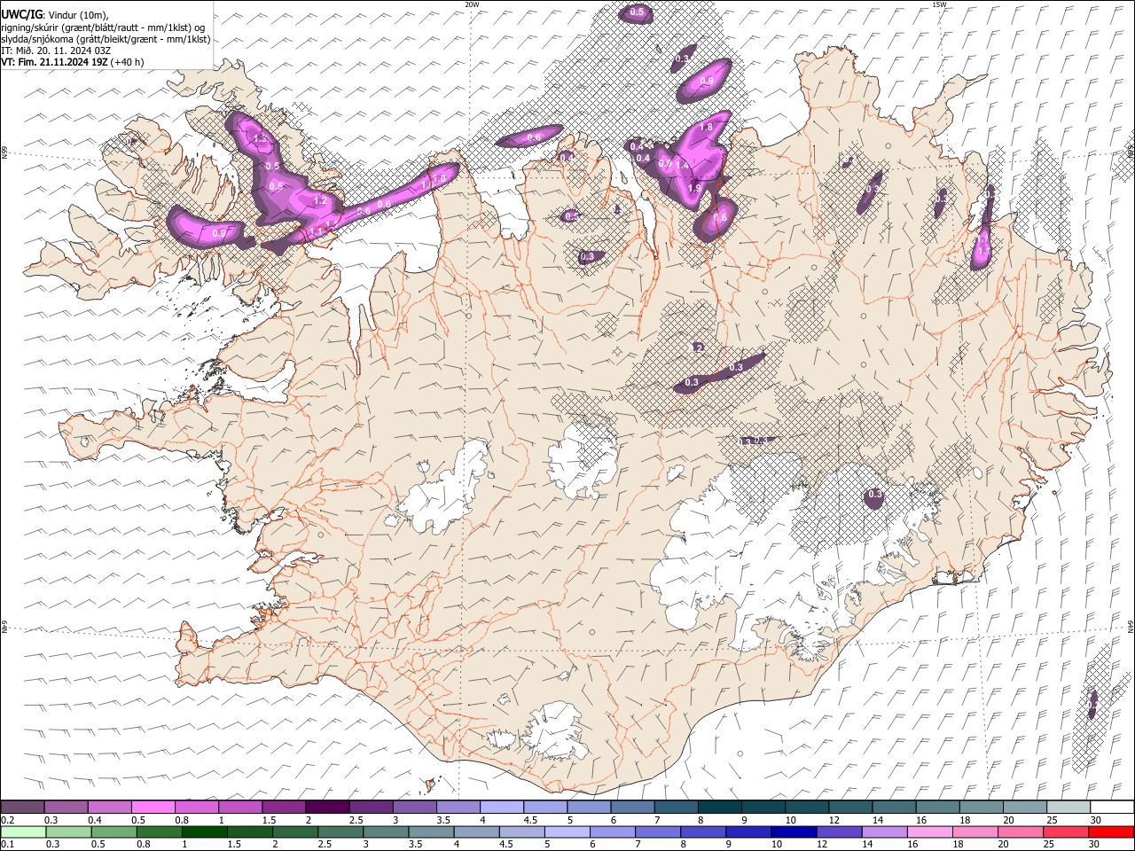This screenshot has width=1135, height=851.
Task: Click the '0.2' label on upper legend
Action: tap(9, 820)
